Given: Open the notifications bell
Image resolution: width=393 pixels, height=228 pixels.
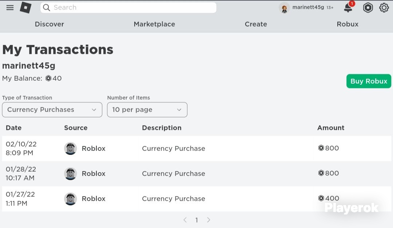Looking at the screenshot, I should (348, 8).
